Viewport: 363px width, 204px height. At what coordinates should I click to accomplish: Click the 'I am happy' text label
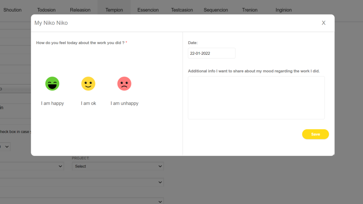[x=52, y=104]
